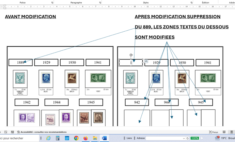Click the SONT MODIFIEES heading line
The image size is (235, 142).
click(x=155, y=37)
